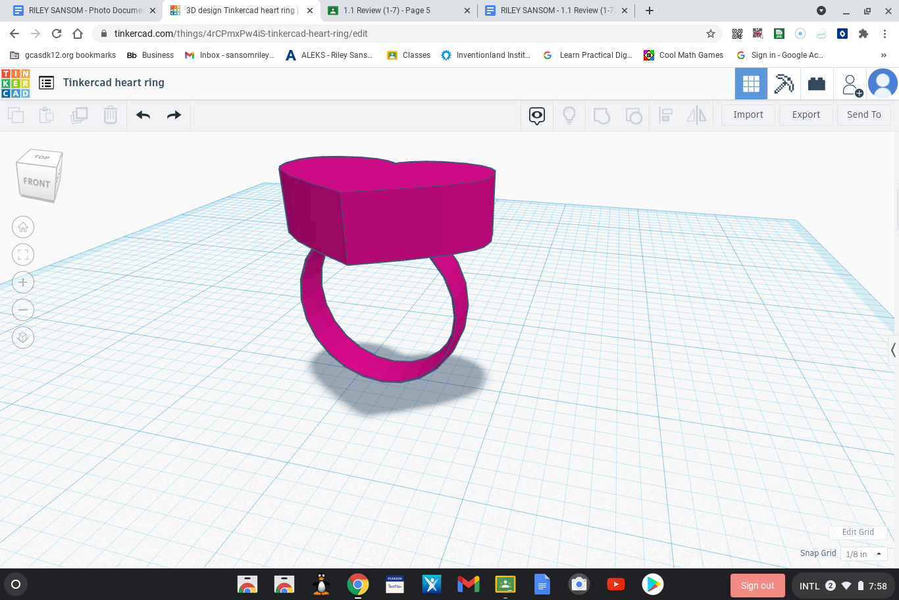Image resolution: width=899 pixels, height=600 pixels.
Task: Select the Mirror (flip) tool
Action: (696, 114)
